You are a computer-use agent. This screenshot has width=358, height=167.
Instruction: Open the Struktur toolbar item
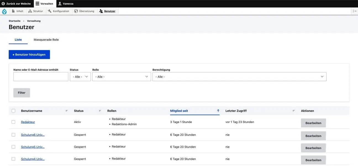(x=35, y=11)
